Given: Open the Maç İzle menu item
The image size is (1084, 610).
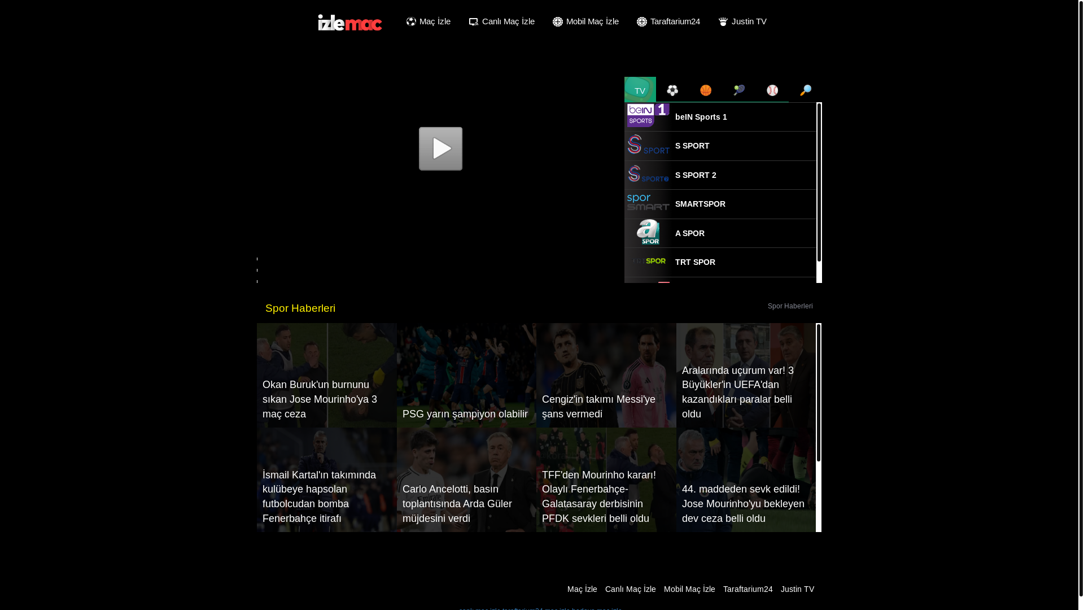Looking at the screenshot, I should point(428,21).
